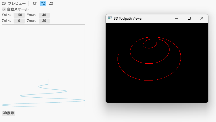Viewport: 216px width, 122px height.
Task: Close the 3D Toolpath Viewer window
Action: (x=202, y=18)
